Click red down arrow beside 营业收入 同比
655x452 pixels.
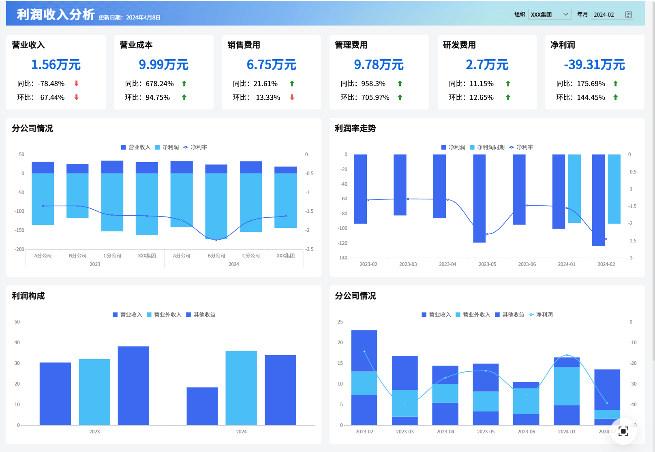[x=76, y=84]
